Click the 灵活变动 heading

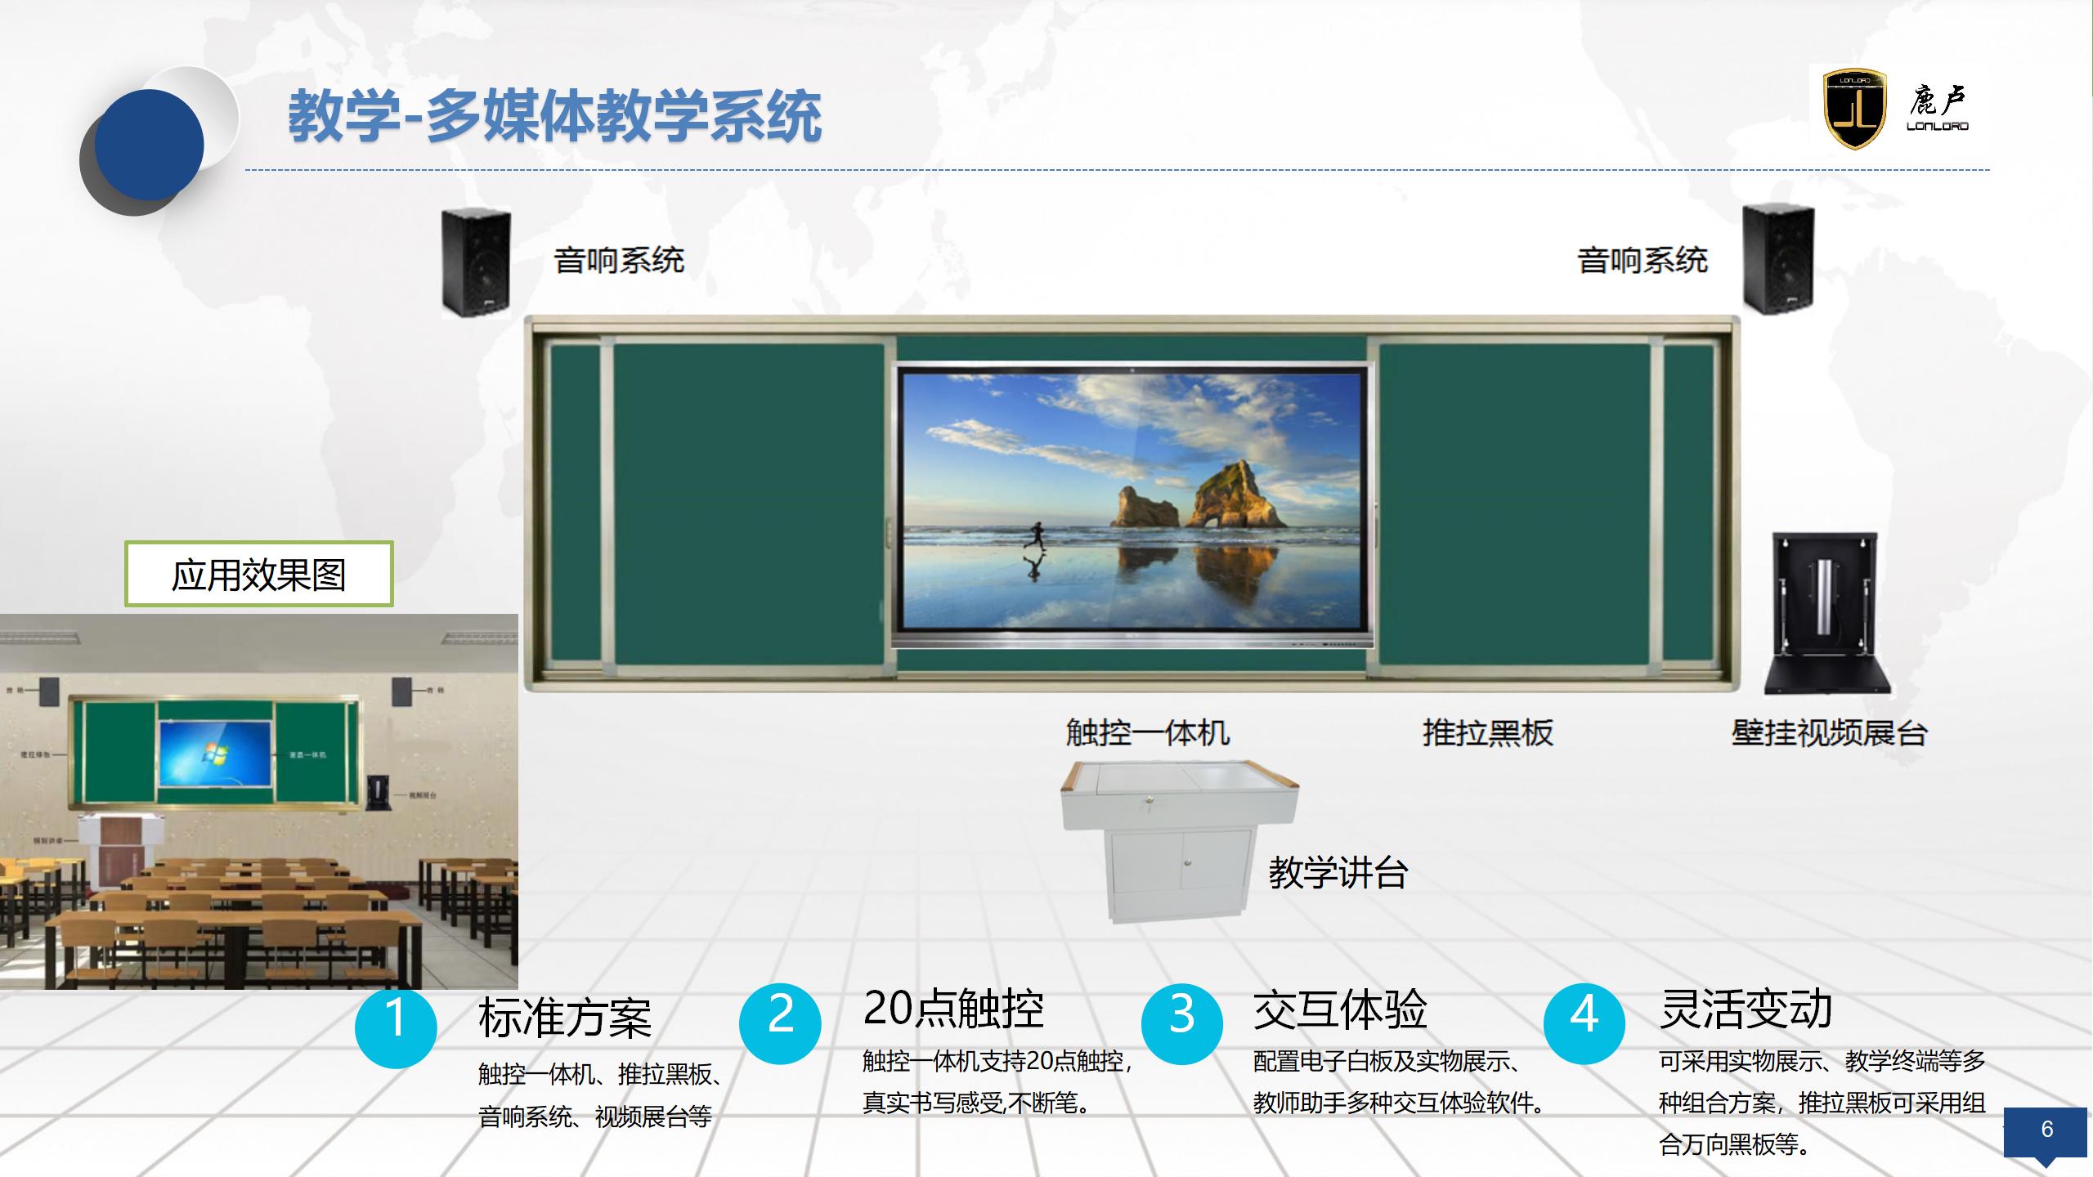point(1746,1009)
